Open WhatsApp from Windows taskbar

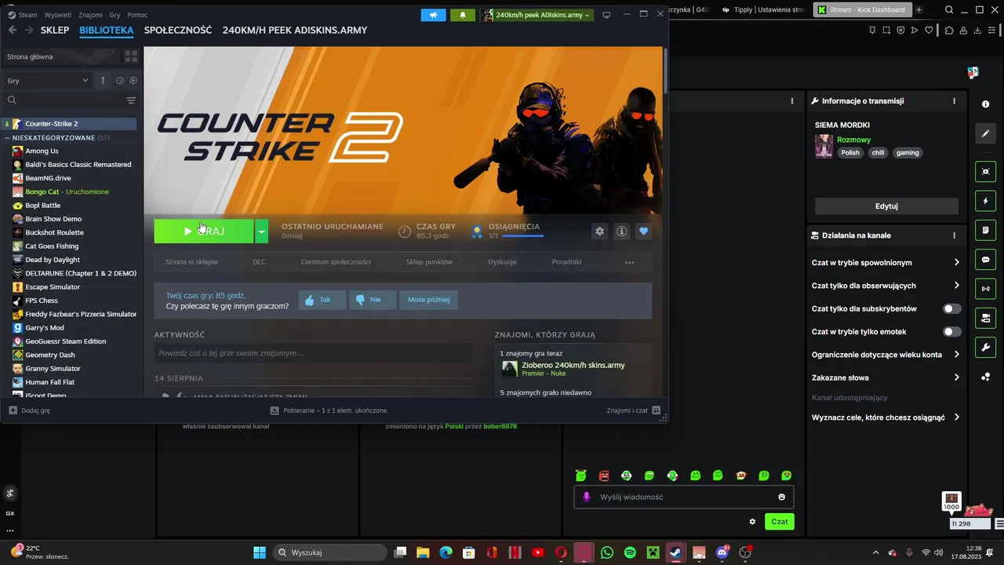tap(607, 552)
